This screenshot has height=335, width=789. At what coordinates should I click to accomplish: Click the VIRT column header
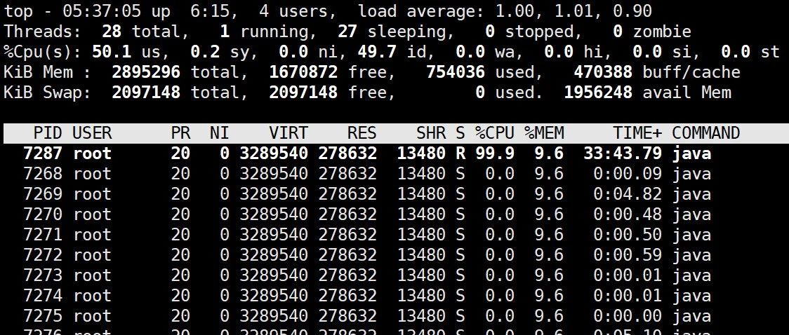(289, 133)
